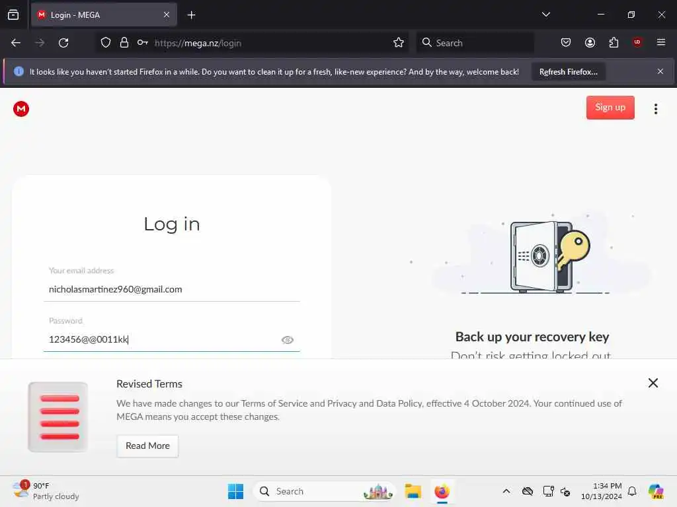Open MEGA three-dot more menu
This screenshot has width=677, height=507.
[x=655, y=109]
